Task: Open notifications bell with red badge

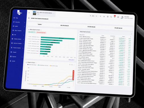Action: (115, 17)
